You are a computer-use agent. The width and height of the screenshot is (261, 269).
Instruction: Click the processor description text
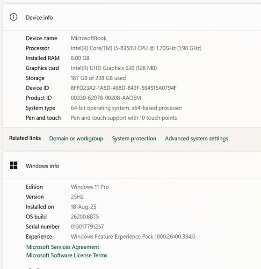click(136, 48)
